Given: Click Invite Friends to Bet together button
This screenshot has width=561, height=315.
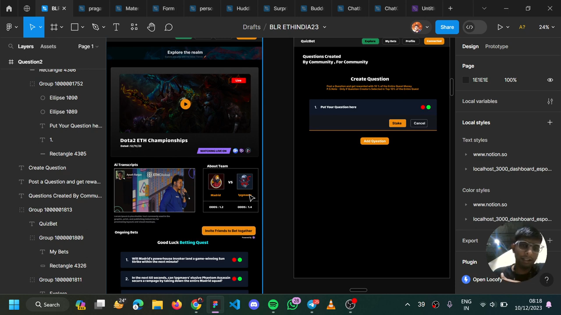Looking at the screenshot, I should click(x=228, y=231).
